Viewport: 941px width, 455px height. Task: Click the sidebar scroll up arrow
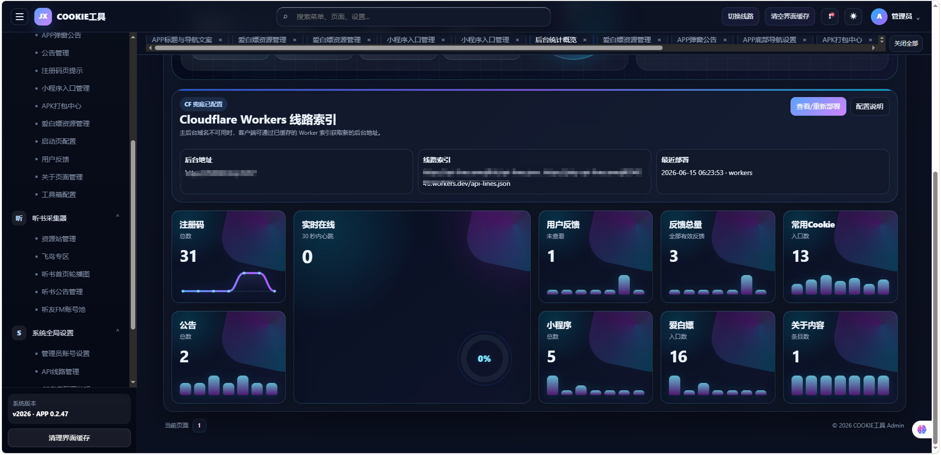[133, 37]
